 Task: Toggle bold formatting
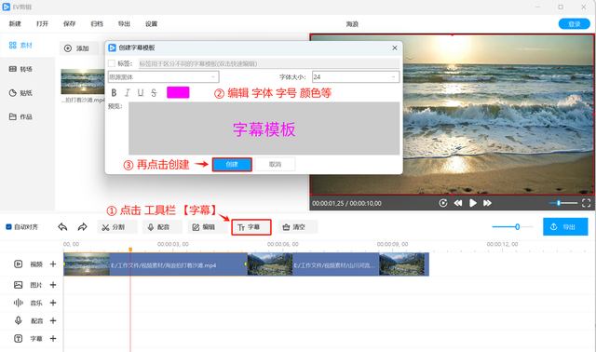114,93
